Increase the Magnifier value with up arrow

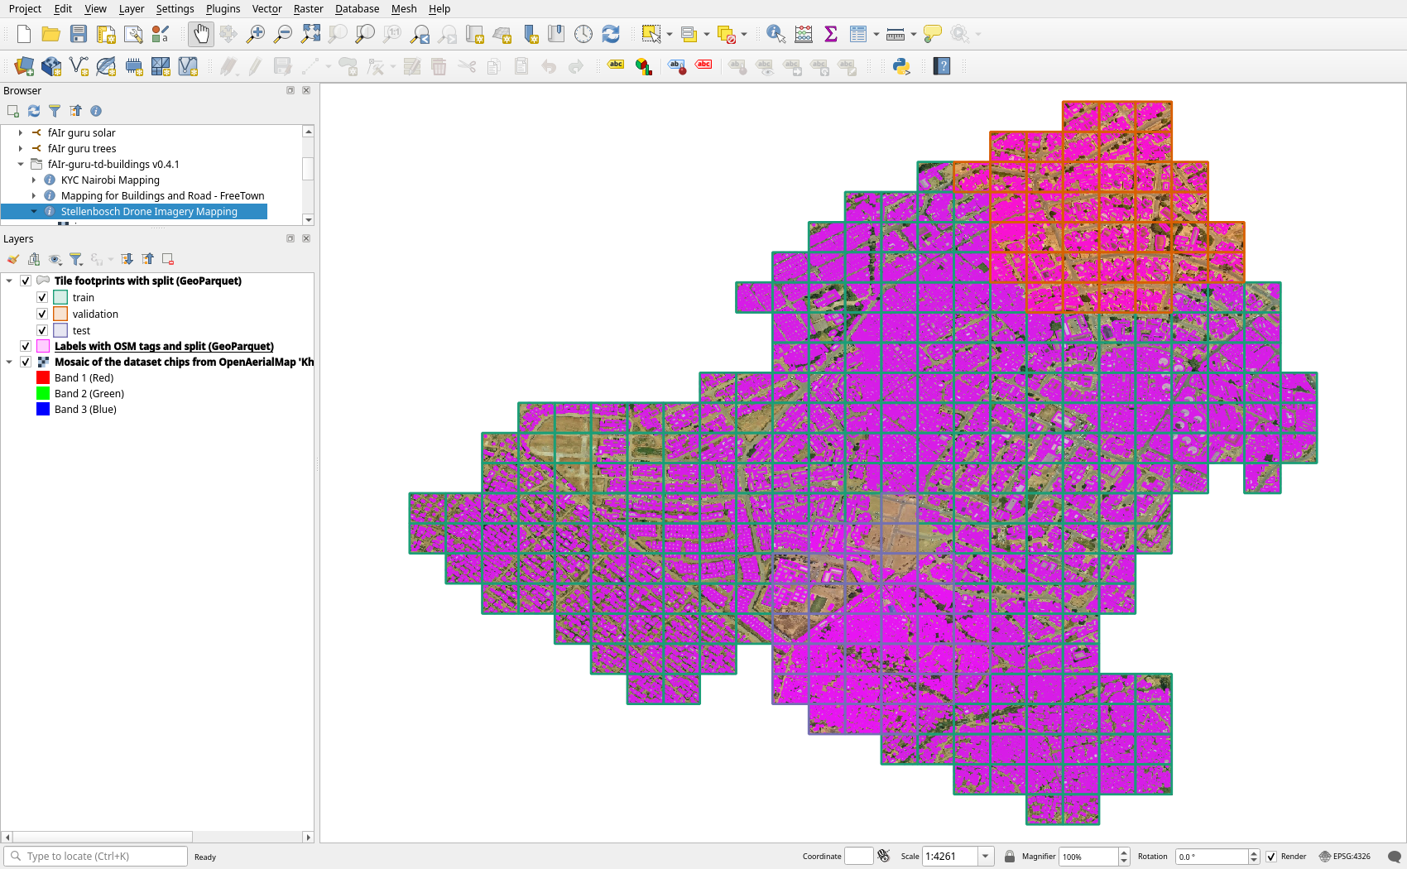1124,852
